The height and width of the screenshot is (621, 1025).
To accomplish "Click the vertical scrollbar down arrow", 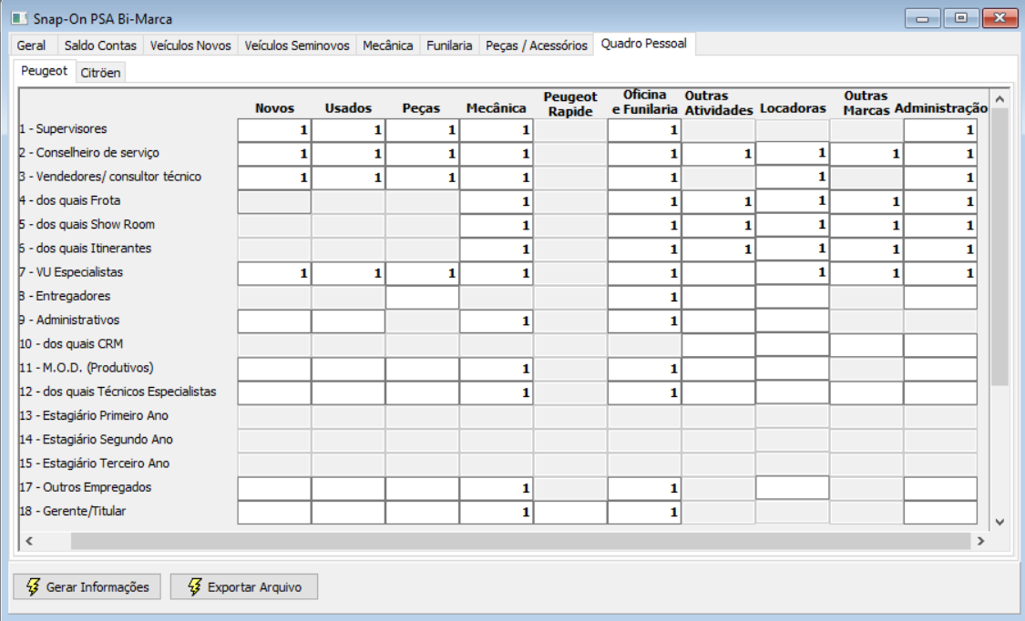I will [999, 522].
